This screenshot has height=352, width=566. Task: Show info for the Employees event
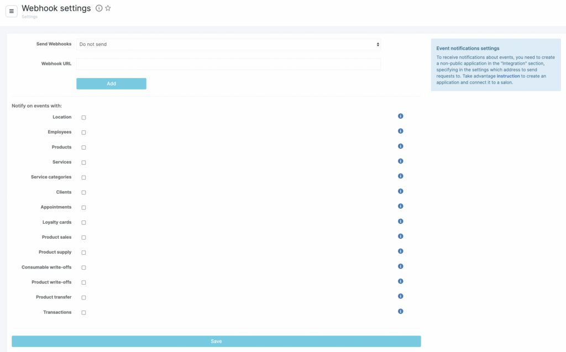pyautogui.click(x=400, y=131)
